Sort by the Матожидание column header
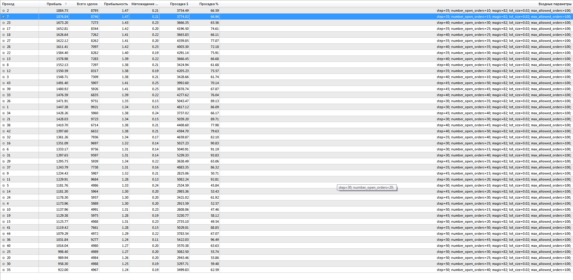 pyautogui.click(x=144, y=4)
